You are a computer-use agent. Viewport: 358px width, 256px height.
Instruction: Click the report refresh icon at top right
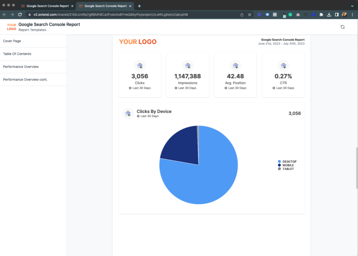click(x=343, y=27)
